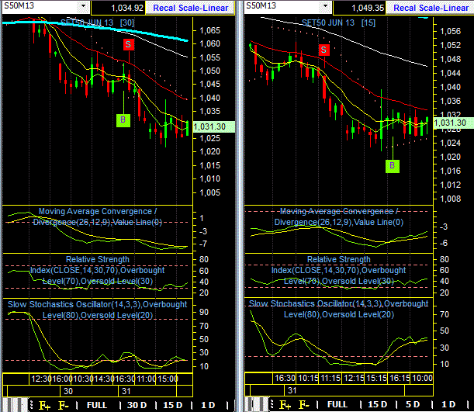Image resolution: width=474 pixels, height=412 pixels.
Task: Click Slow Stochastics Oscillator label in left chart
Action: [97, 310]
